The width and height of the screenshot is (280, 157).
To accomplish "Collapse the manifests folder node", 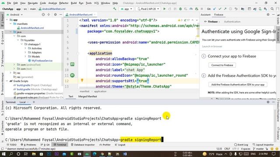I will coord(10,24).
